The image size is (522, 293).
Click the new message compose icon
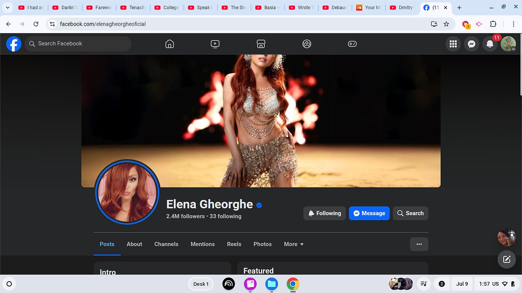507,259
